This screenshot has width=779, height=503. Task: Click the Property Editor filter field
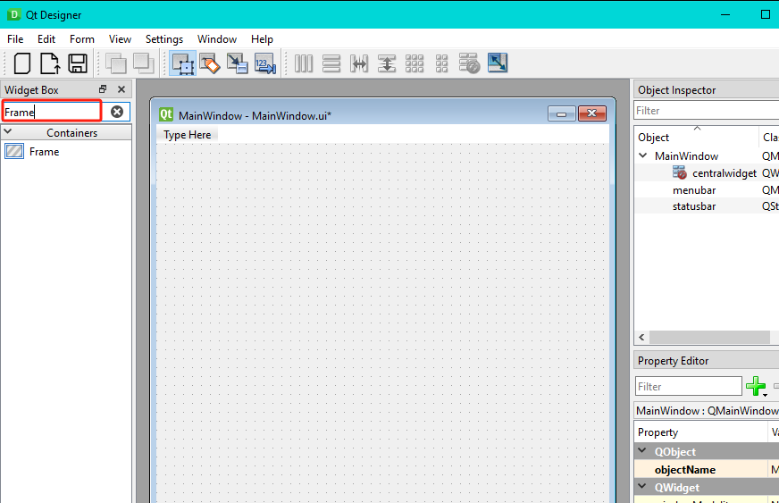[x=689, y=386]
